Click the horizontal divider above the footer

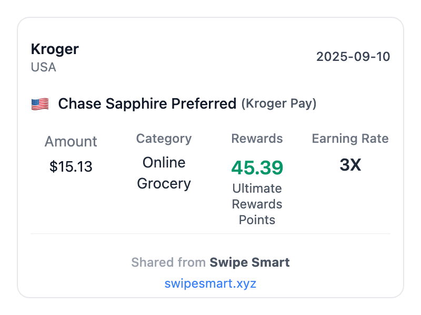(210, 234)
